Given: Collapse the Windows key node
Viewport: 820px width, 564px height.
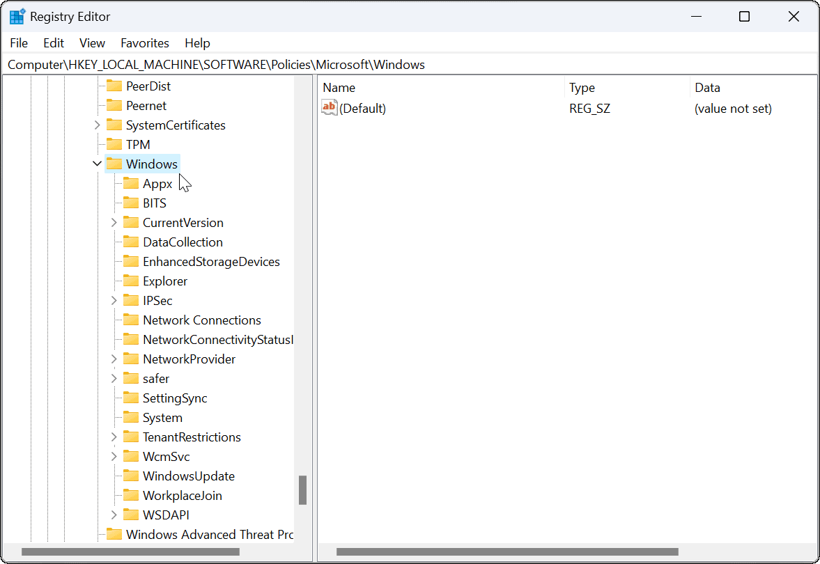Looking at the screenshot, I should (x=97, y=164).
